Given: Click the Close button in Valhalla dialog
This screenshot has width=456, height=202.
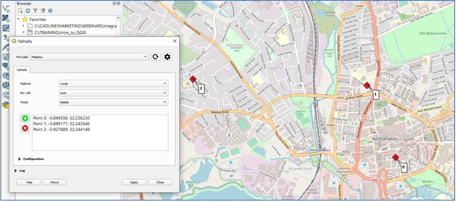Looking at the screenshot, I should pyautogui.click(x=160, y=182).
